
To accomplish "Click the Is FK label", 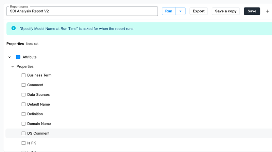I will [32, 143].
